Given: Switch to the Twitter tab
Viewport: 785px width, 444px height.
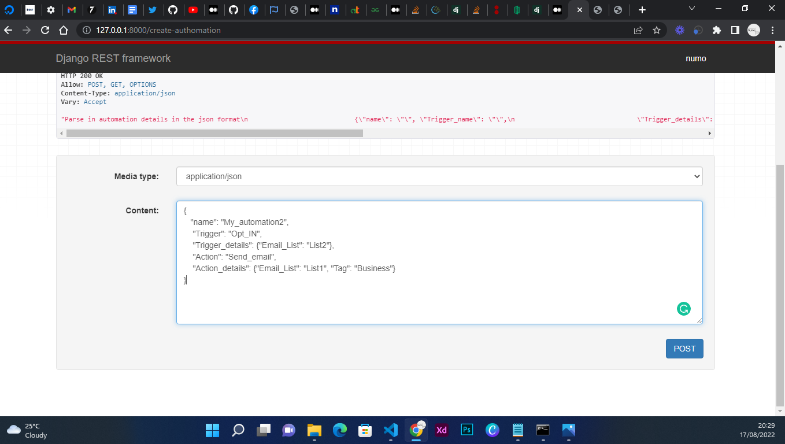Looking at the screenshot, I should pyautogui.click(x=153, y=10).
